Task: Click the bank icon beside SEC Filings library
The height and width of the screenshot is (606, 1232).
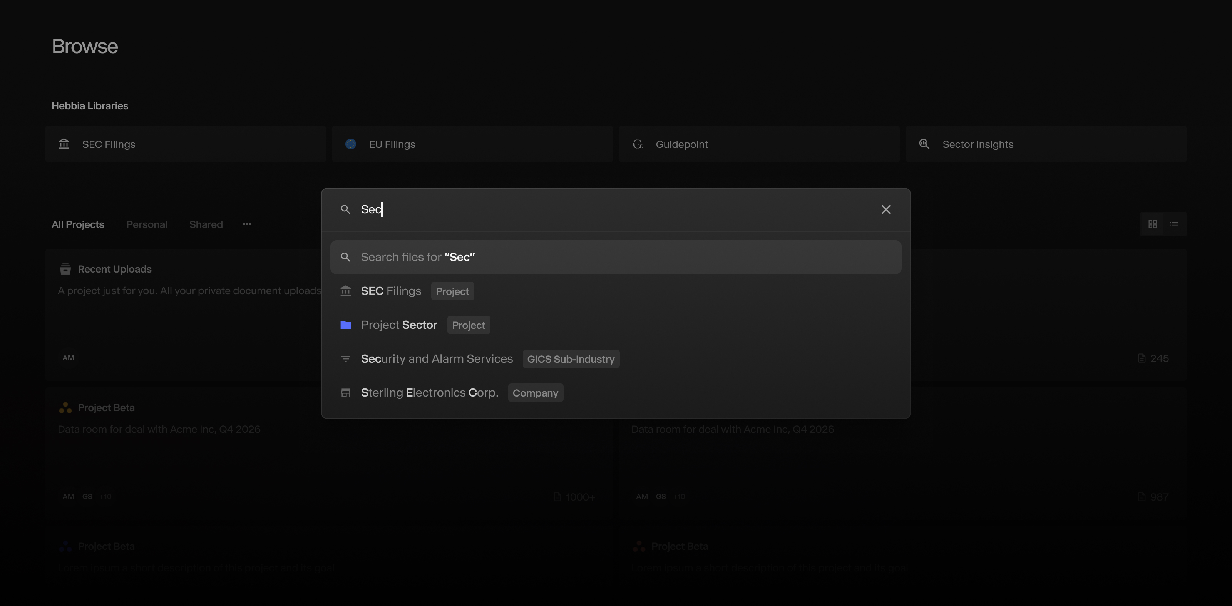Action: pyautogui.click(x=64, y=144)
